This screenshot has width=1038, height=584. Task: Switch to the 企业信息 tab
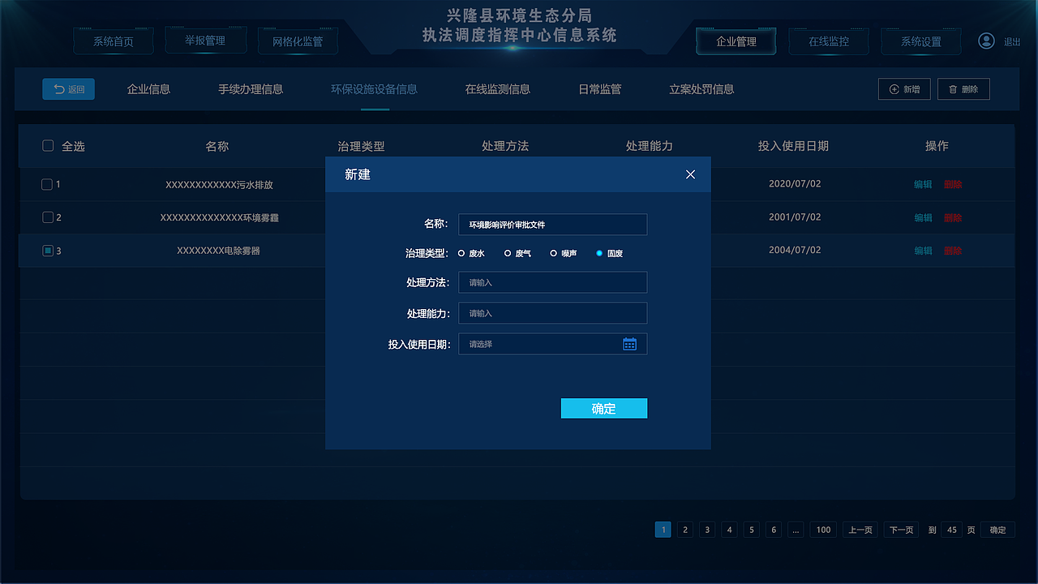(148, 89)
